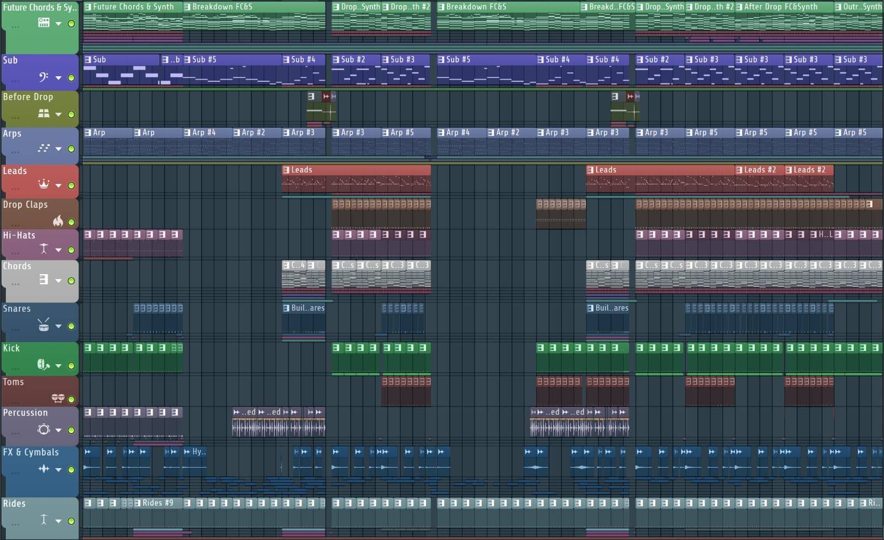Mute the Drop Claps track

tap(71, 222)
